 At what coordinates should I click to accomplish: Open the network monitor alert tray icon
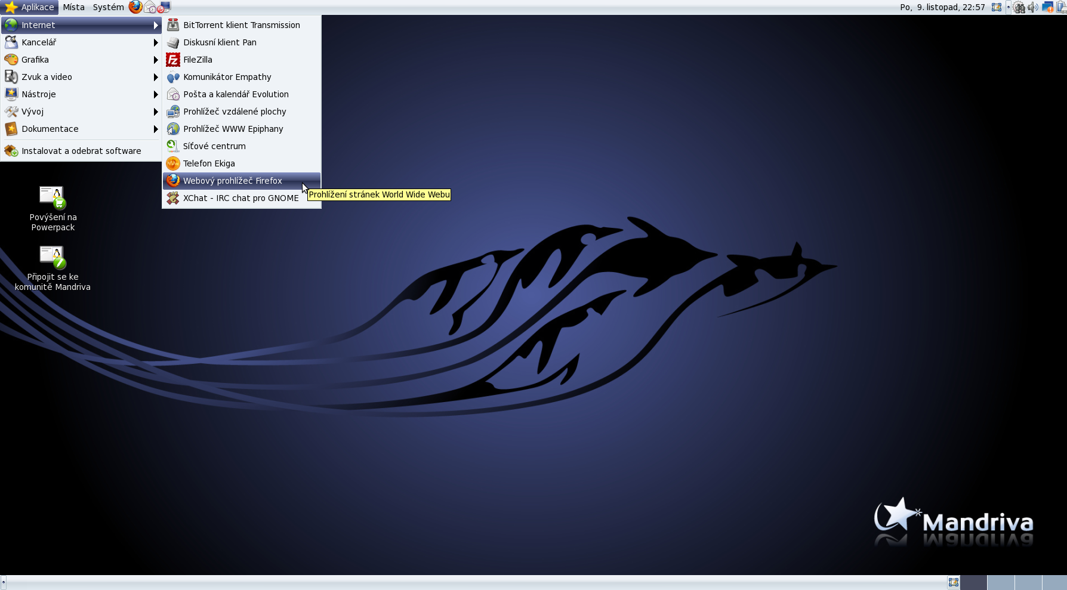[x=1047, y=7]
